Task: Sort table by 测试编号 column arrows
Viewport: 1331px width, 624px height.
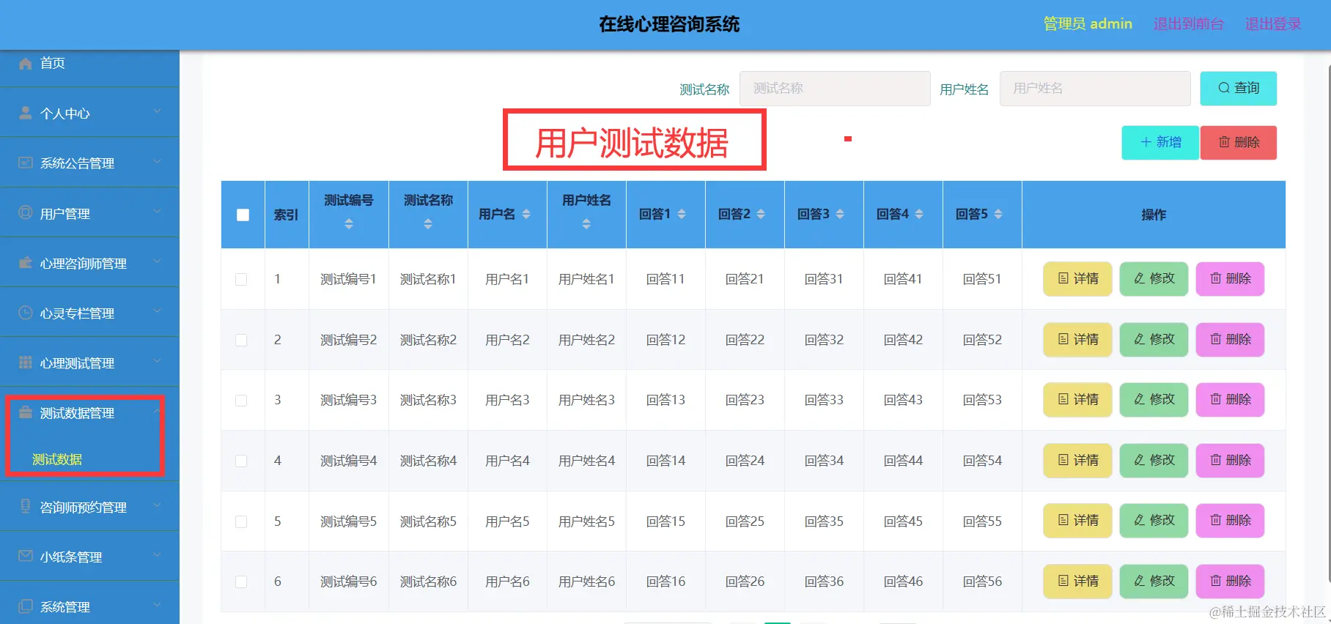Action: tap(349, 224)
